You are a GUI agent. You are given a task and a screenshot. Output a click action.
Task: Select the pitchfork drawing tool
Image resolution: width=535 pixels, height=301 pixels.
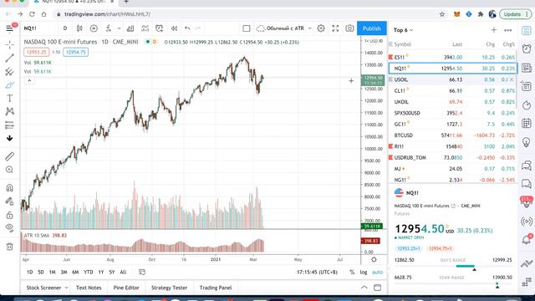(9, 72)
